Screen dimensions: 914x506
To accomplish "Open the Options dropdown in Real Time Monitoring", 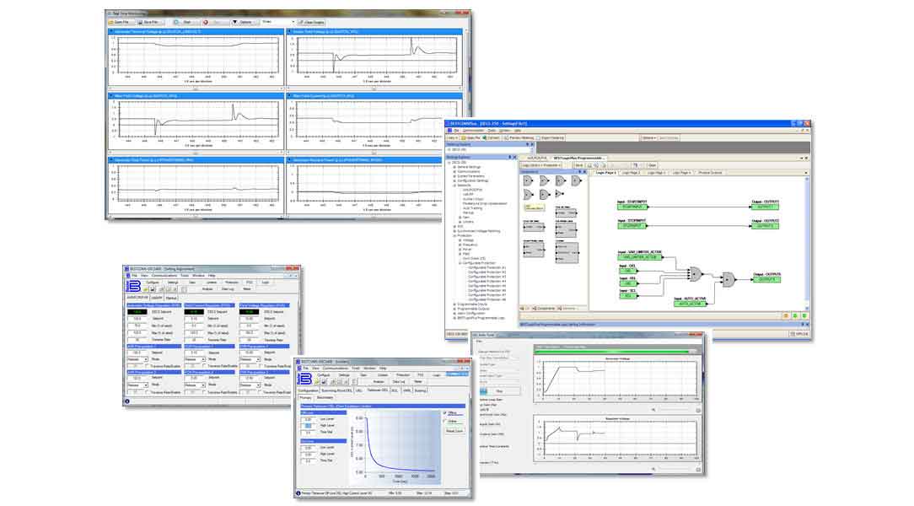I will point(244,22).
